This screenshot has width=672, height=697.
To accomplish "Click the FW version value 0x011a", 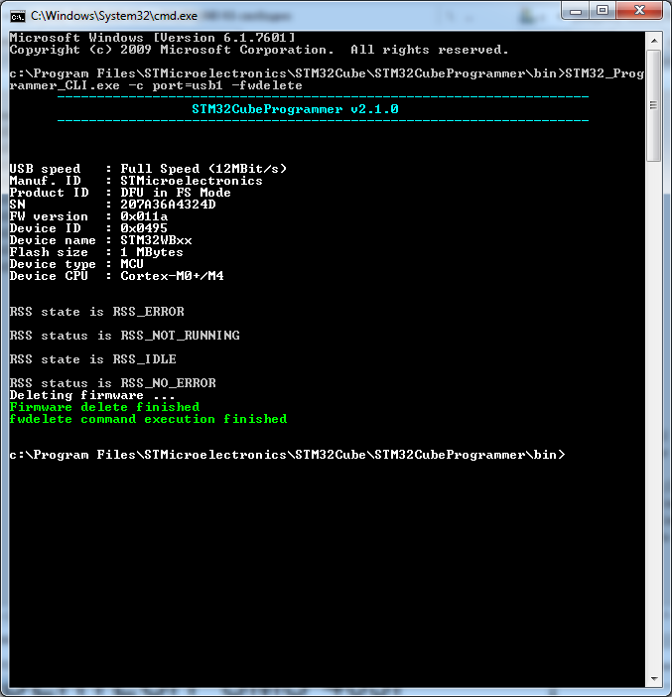I will (144, 216).
